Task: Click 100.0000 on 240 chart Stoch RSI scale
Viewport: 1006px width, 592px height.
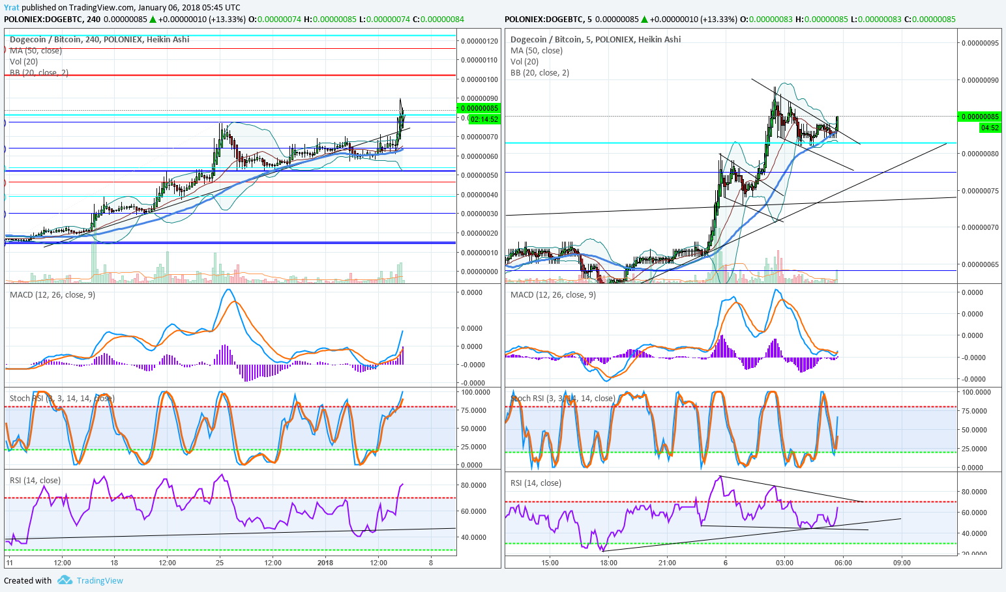Action: tap(475, 392)
